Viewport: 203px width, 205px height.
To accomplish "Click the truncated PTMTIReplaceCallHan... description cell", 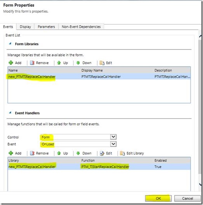I will tap(172, 77).
